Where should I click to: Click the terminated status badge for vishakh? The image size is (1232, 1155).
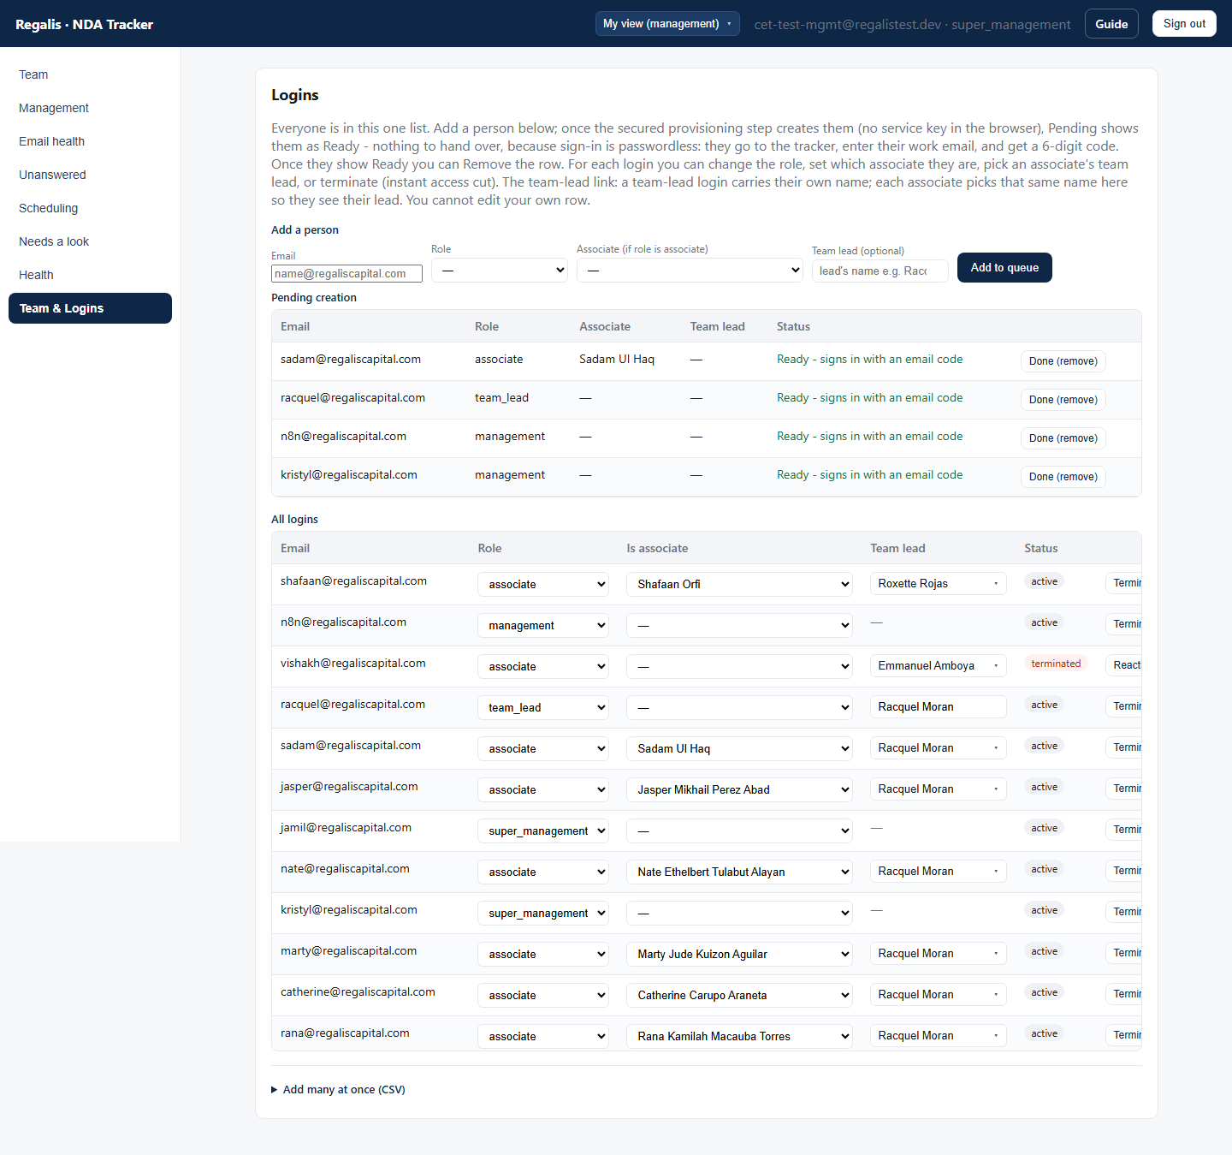tap(1056, 664)
